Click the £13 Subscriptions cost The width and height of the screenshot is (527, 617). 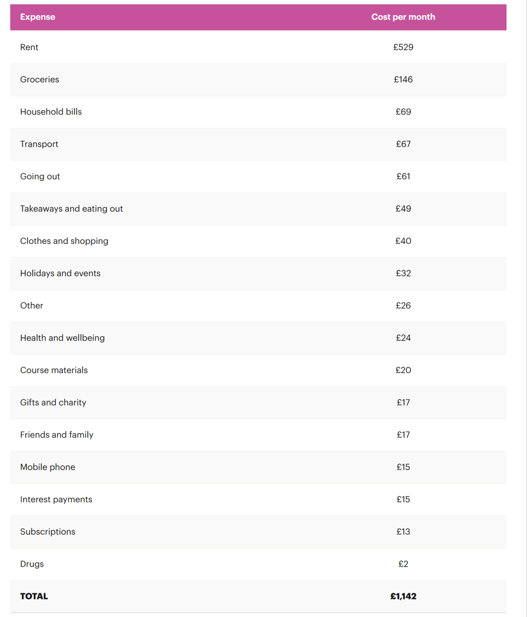click(403, 532)
